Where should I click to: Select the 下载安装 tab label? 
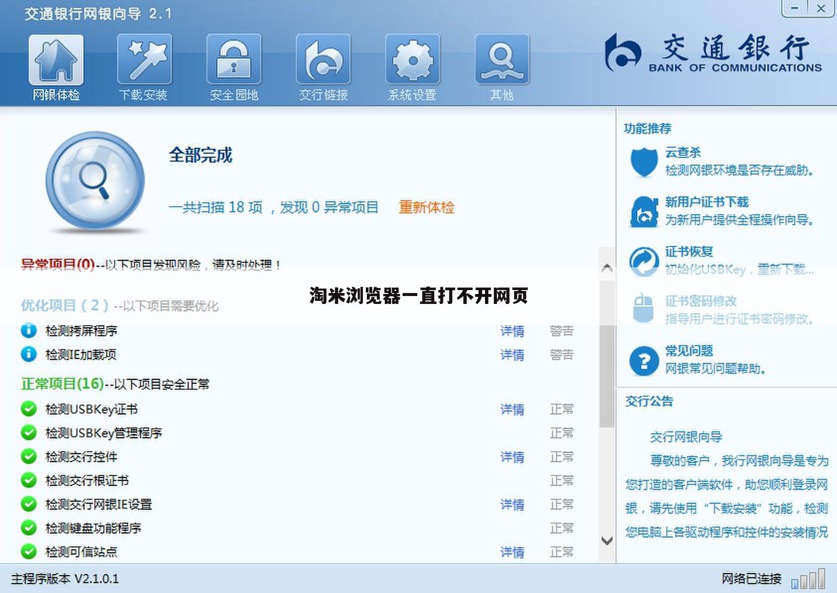coord(143,95)
